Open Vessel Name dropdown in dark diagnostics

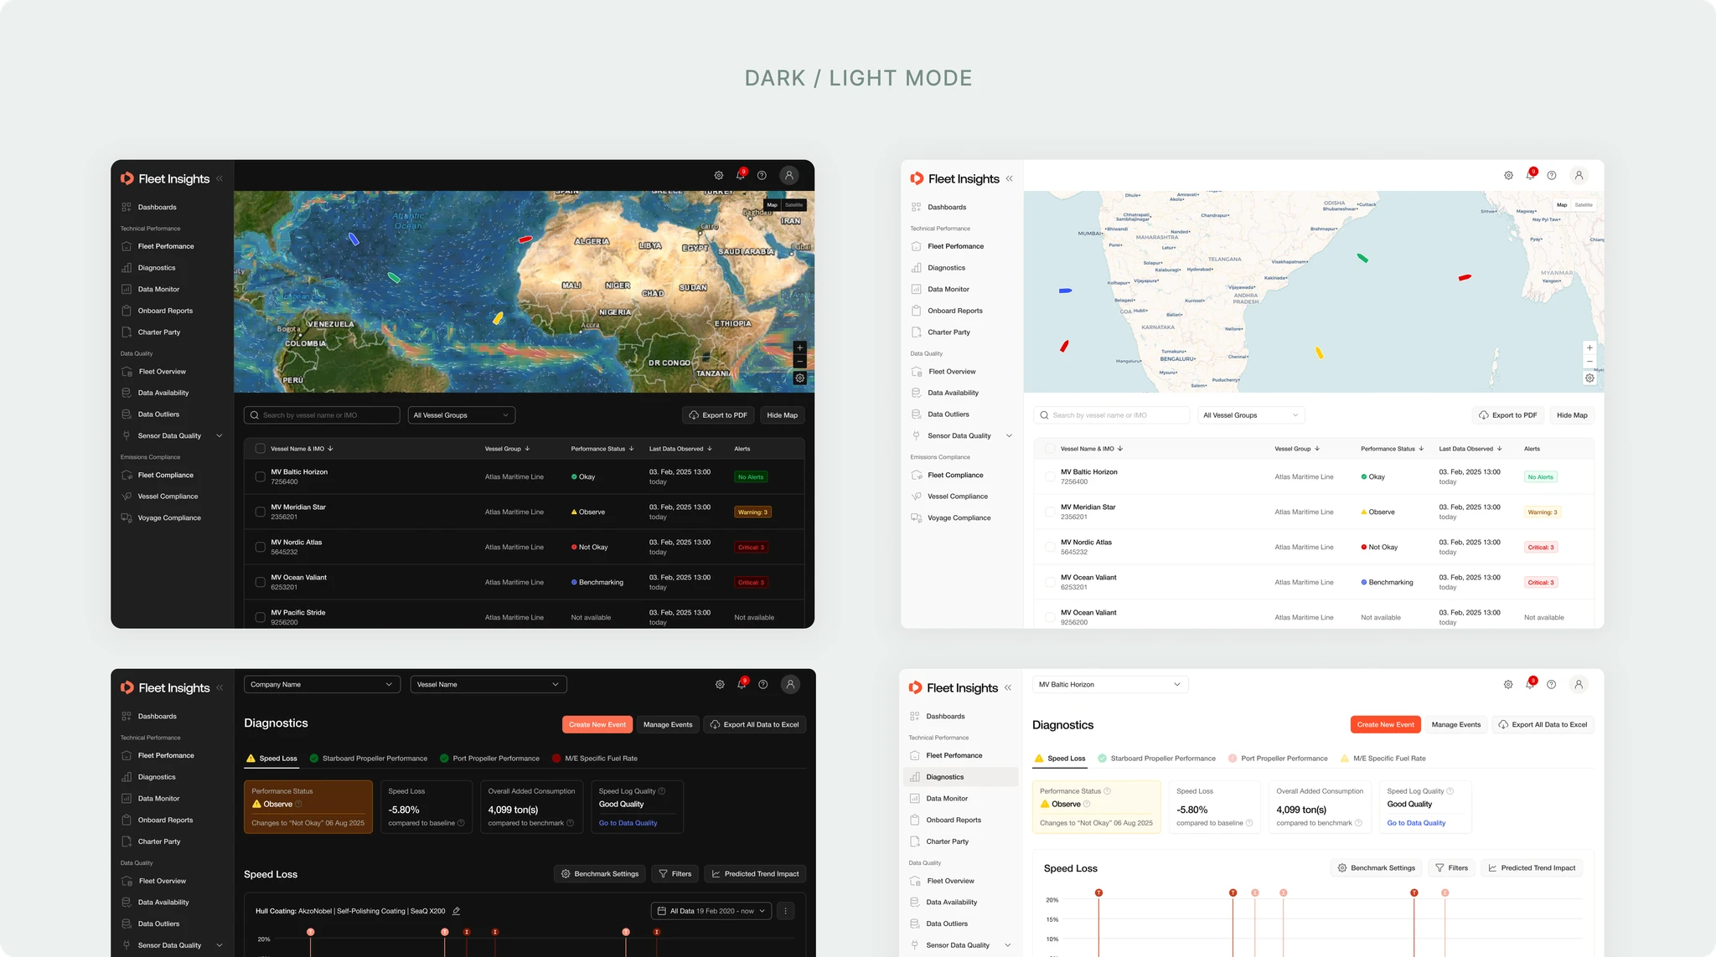pyautogui.click(x=488, y=684)
